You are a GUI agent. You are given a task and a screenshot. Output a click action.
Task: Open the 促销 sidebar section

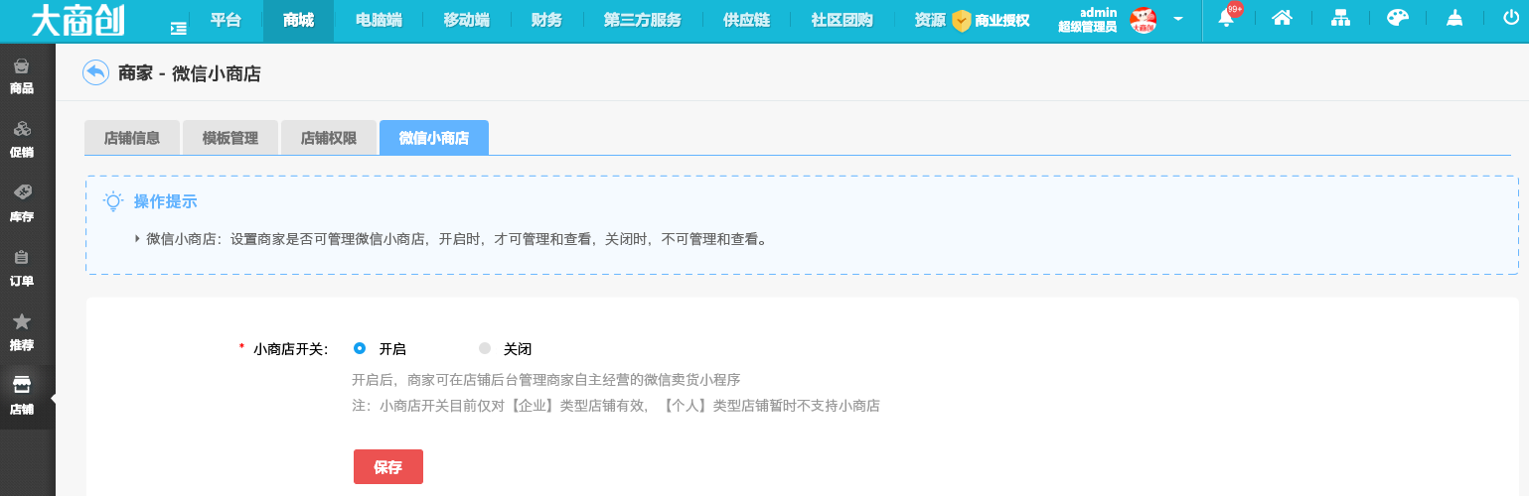tap(22, 140)
